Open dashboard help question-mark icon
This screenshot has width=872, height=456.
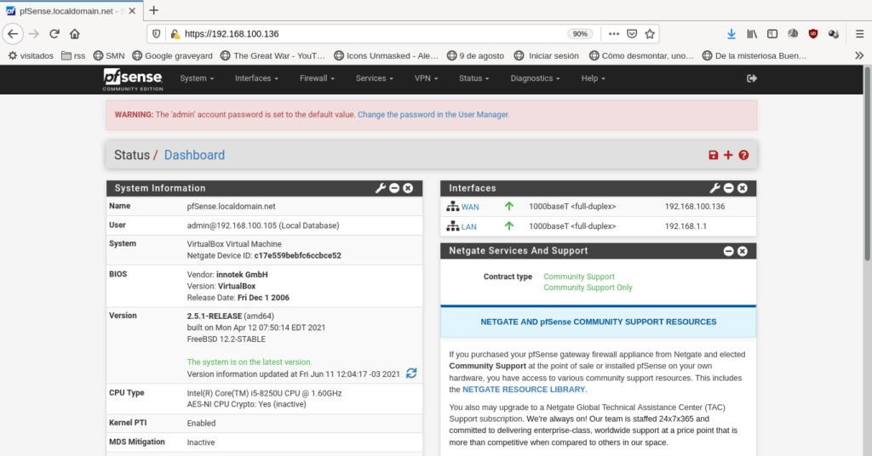pyautogui.click(x=743, y=155)
